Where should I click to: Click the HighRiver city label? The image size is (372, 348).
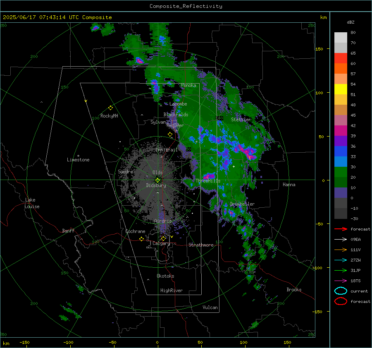172,290
